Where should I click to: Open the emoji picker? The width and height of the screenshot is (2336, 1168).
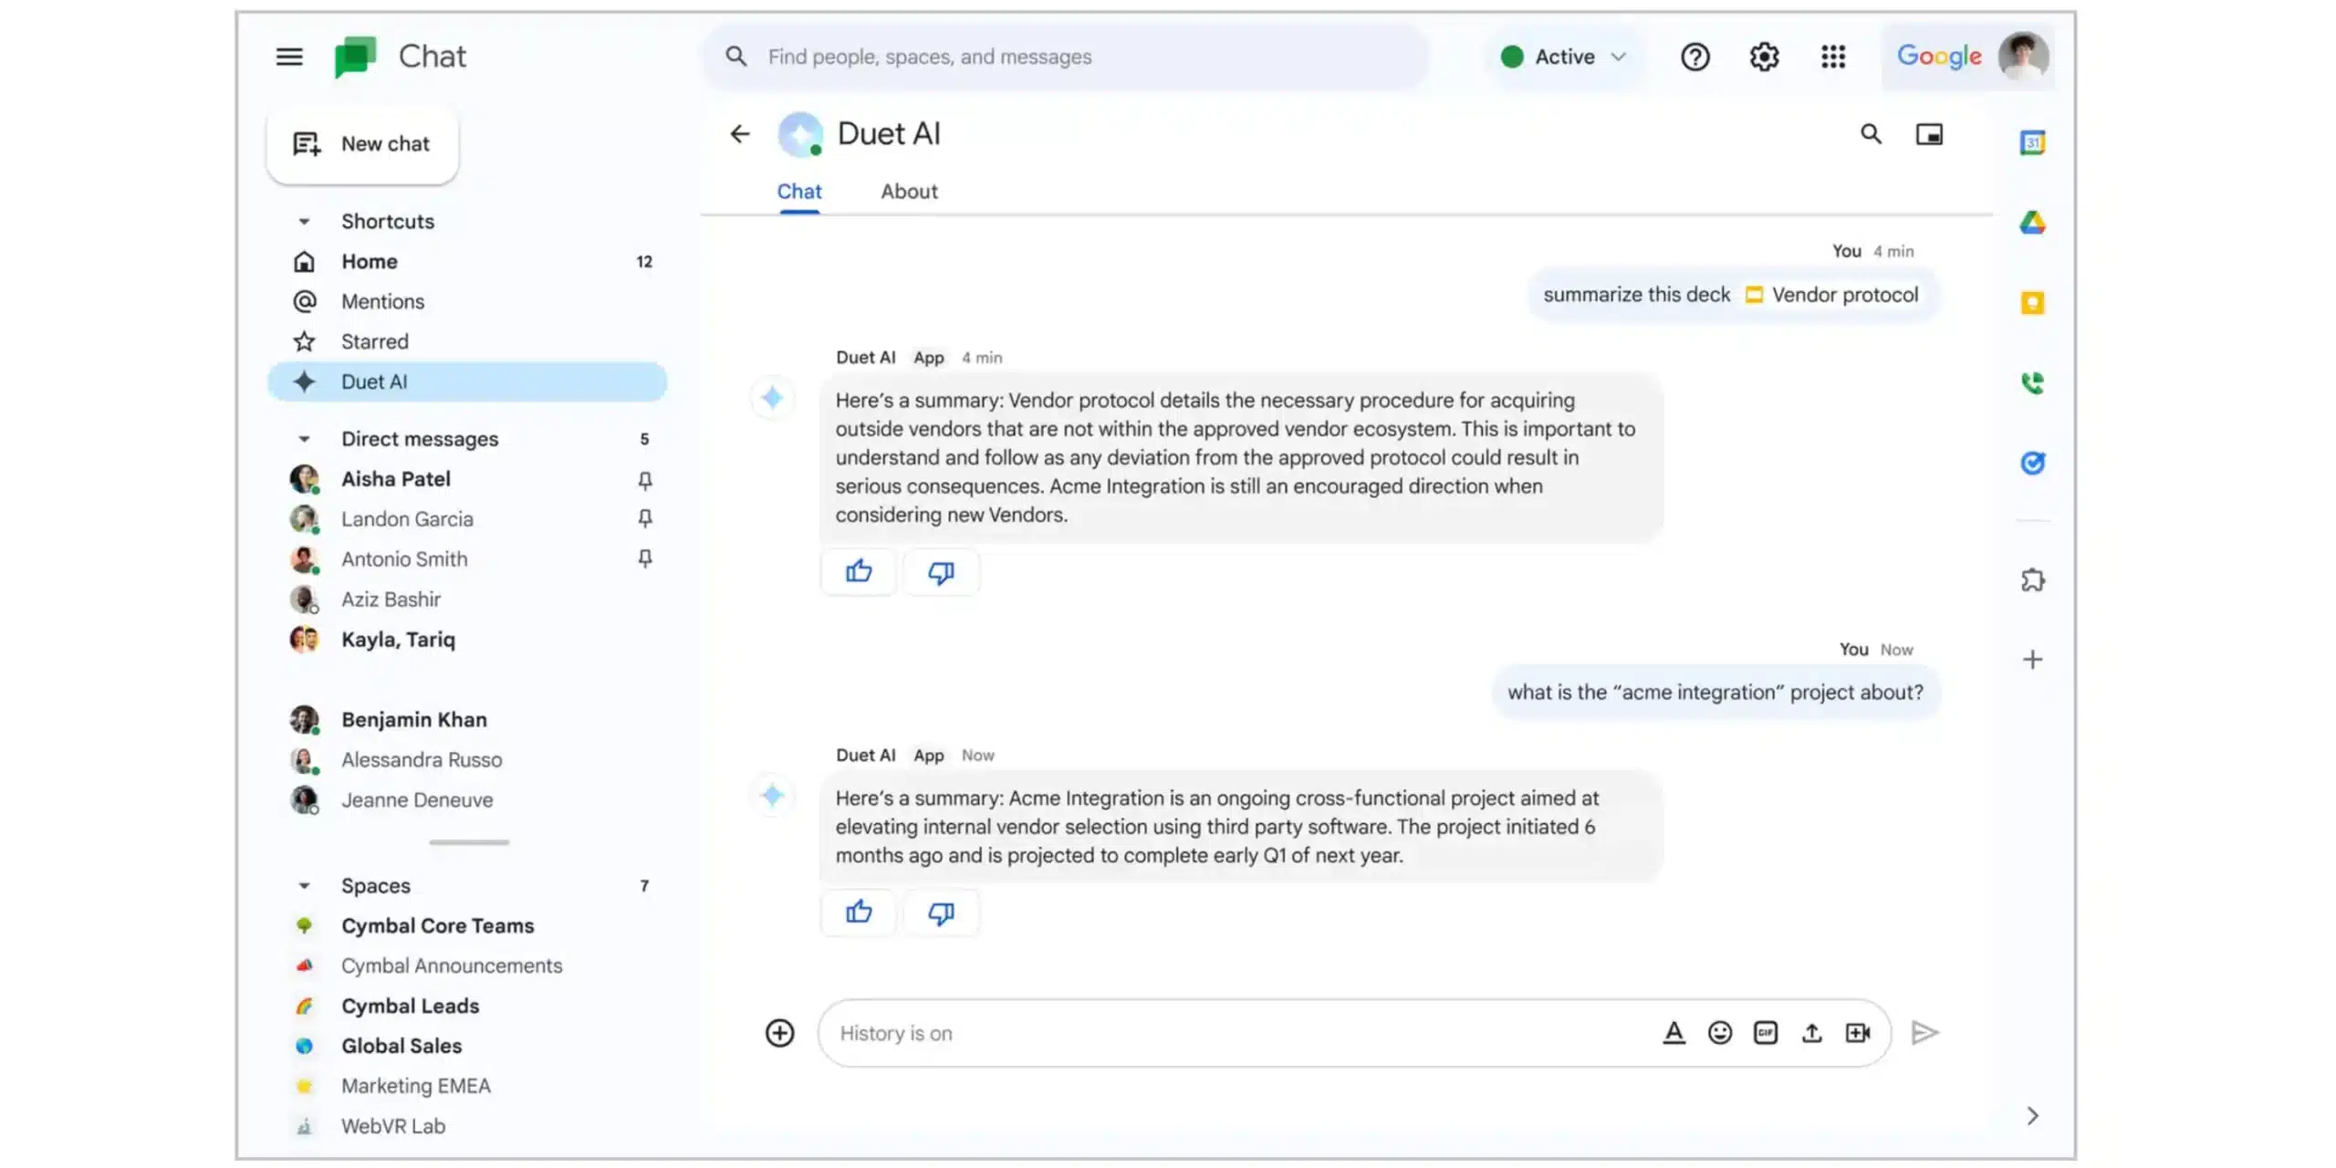coord(1719,1032)
